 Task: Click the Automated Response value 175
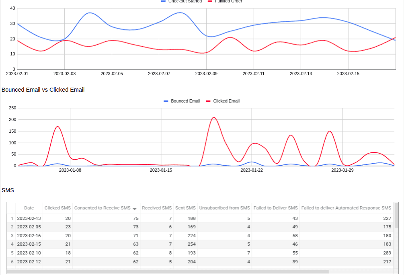click(387, 227)
